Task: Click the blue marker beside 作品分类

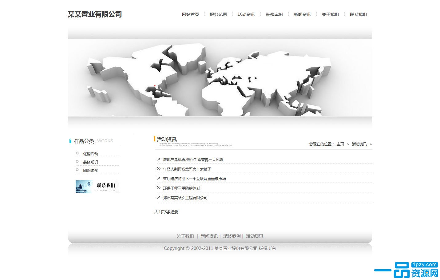Action: click(70, 141)
